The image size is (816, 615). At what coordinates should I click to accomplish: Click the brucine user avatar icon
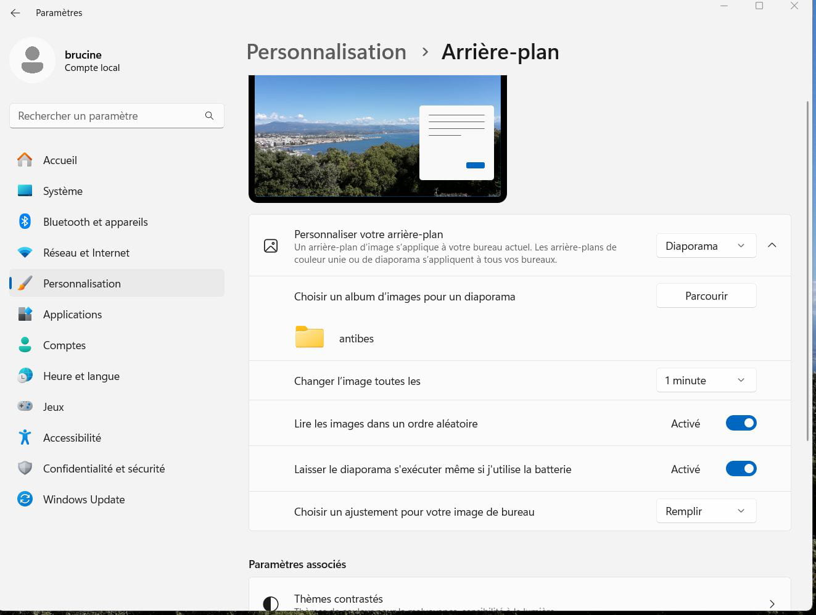[32, 60]
